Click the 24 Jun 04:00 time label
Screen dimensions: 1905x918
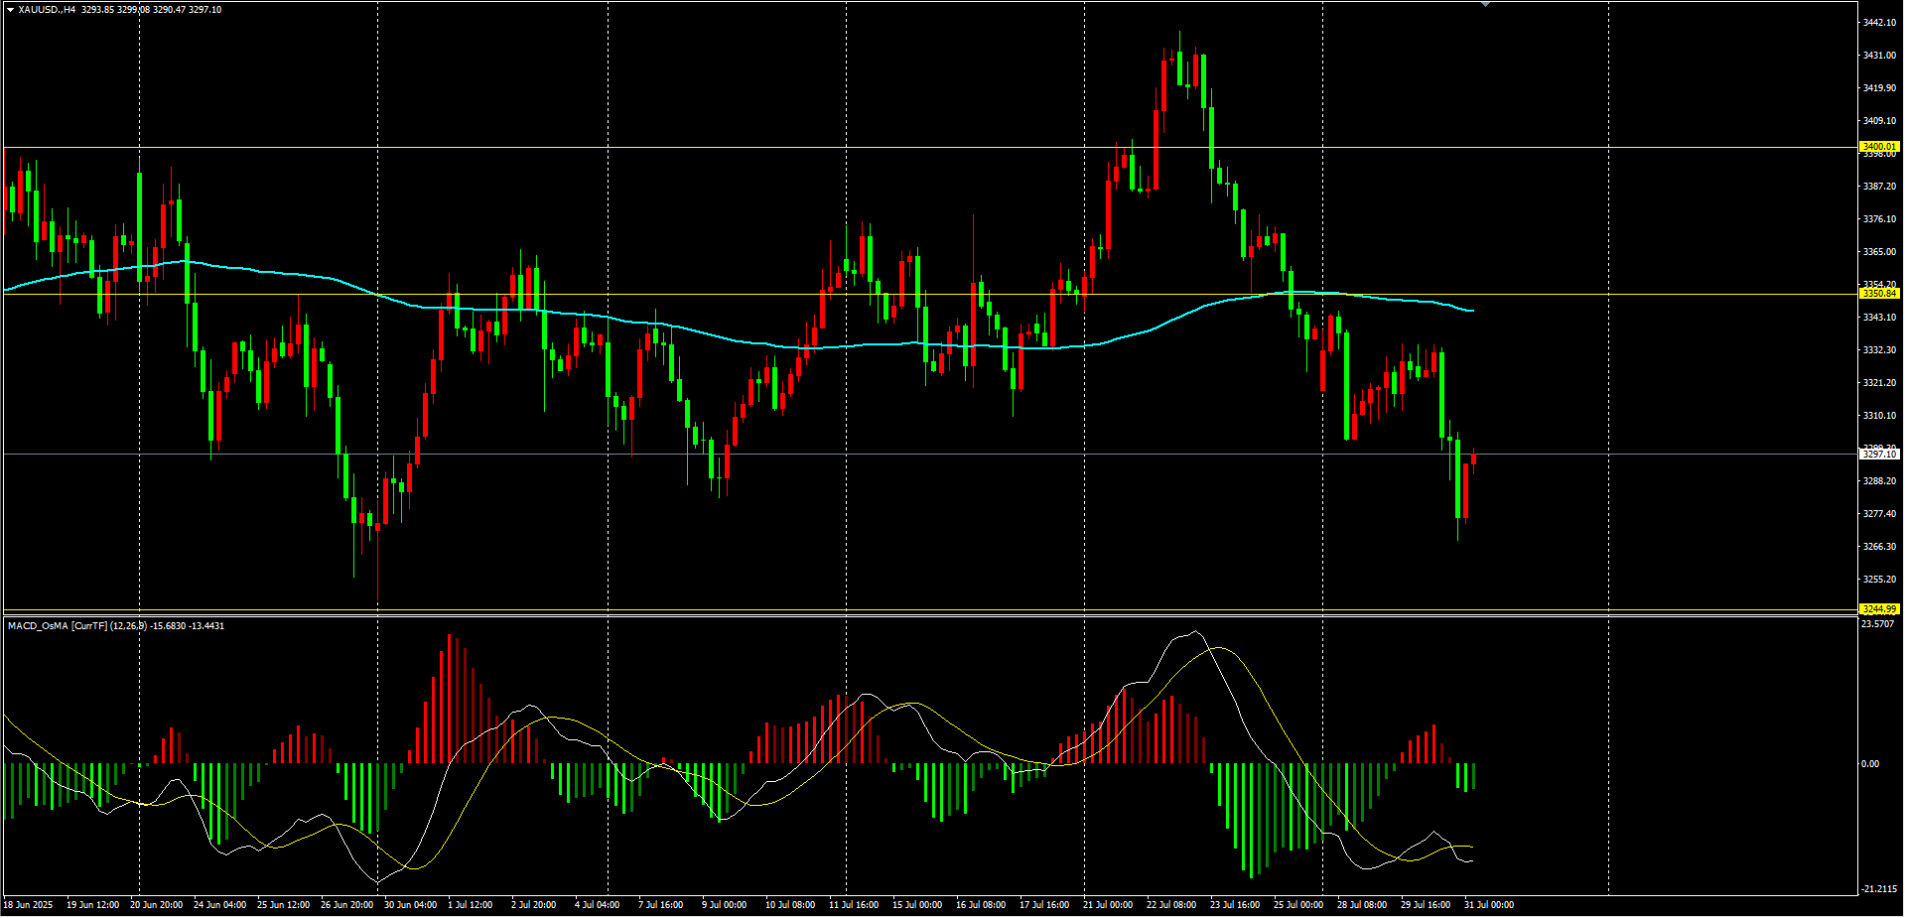(x=219, y=905)
